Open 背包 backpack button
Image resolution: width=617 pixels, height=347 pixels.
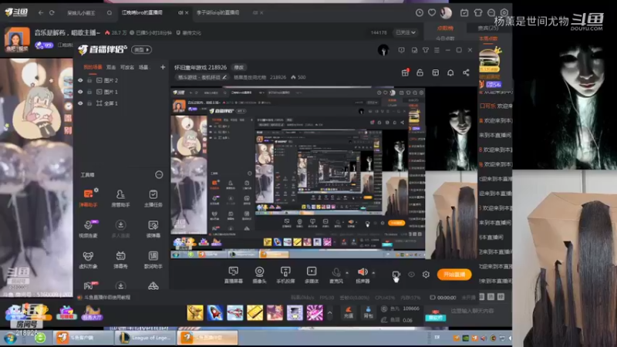coord(368,312)
